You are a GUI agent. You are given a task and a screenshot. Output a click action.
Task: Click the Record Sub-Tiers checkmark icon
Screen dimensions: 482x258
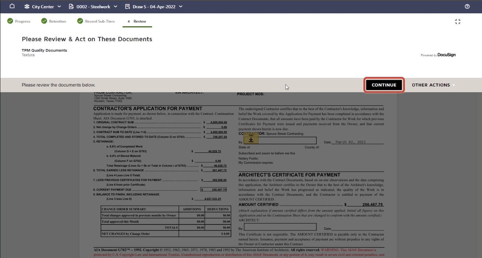point(80,21)
